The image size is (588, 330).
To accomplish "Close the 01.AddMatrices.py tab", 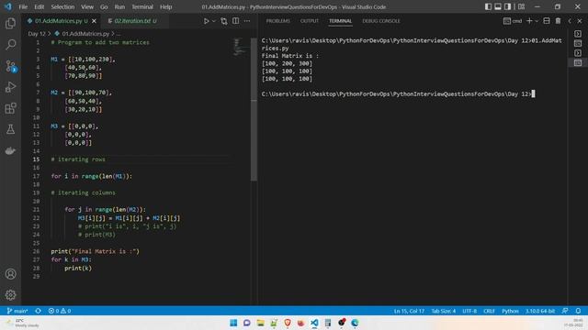I will pos(94,21).
